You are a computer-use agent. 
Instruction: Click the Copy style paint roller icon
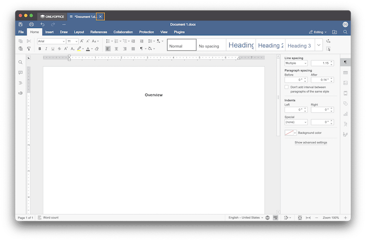click(28, 49)
